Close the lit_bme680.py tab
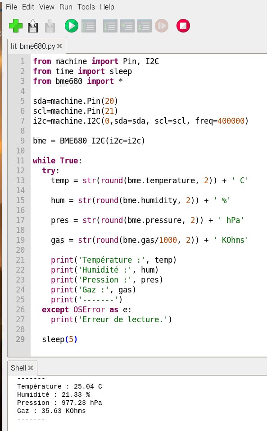The image size is (267, 431). [x=59, y=46]
